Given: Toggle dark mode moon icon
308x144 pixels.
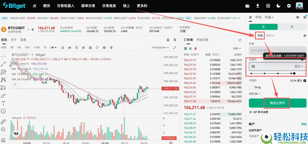Looking at the screenshot, I should (278, 6).
